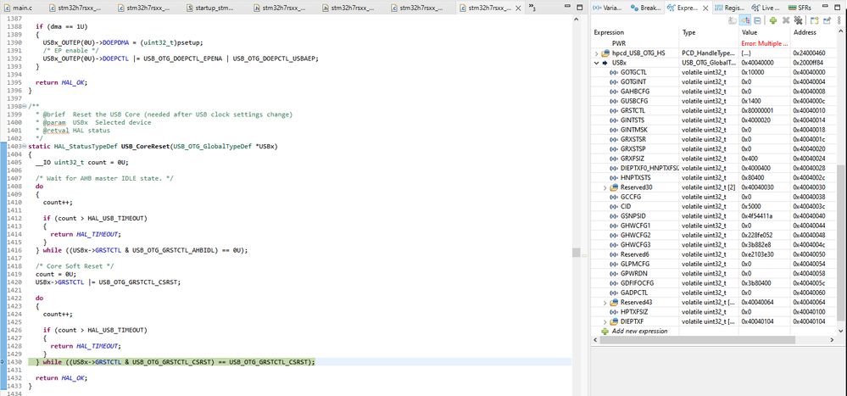Click DOEPDMA on line 1390
The image size is (847, 396).
(116, 42)
